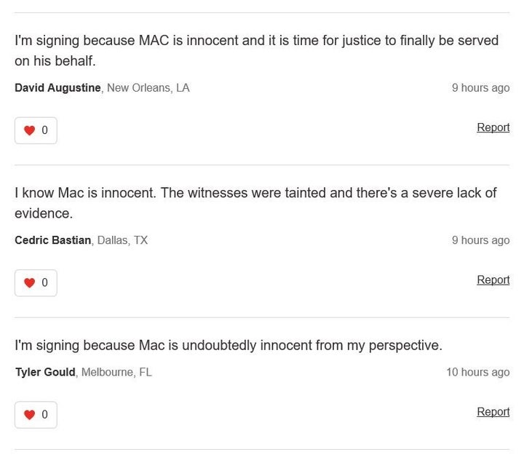Screen dimensions: 524x460
Task: Click the like count beside David Augustine's heart
Action: click(x=44, y=131)
